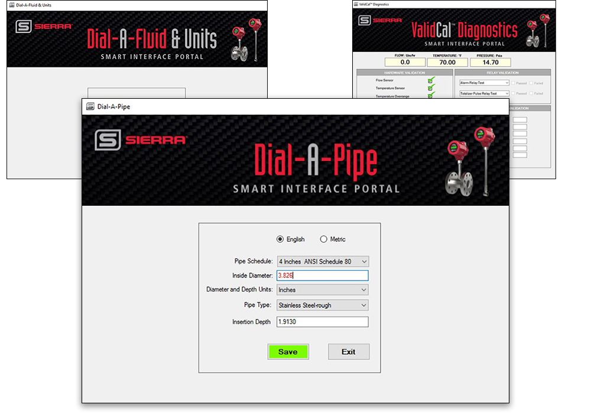Open the Alarm Relay Test dropdown
This screenshot has width=591, height=414.
485,83
